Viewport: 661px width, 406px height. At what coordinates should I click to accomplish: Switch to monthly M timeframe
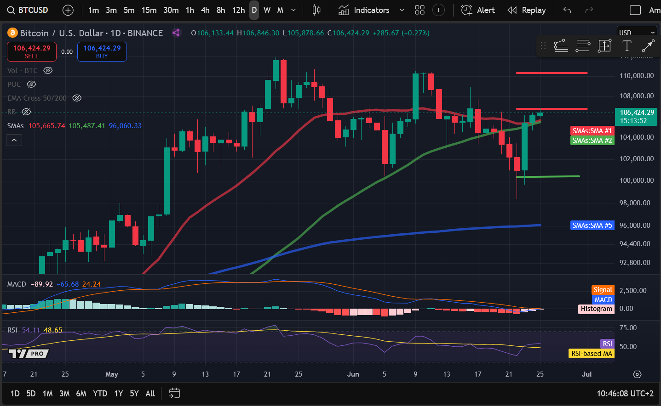pyautogui.click(x=280, y=10)
